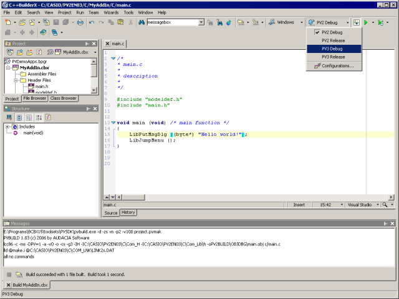Toggle the expand-all button in Structure toolbar
Viewport: 399px width, 299px height.
pyautogui.click(x=19, y=117)
